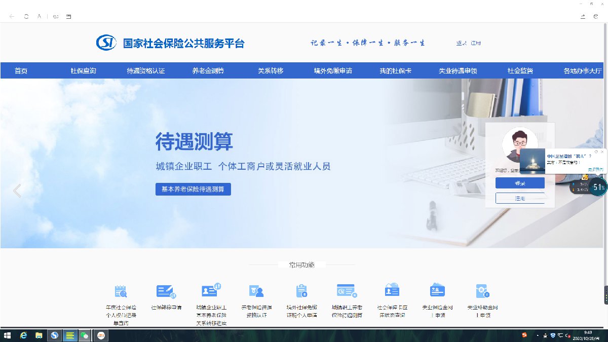This screenshot has height=342, width=608.
Task: Click the SI platform logo in header
Action: 106,43
